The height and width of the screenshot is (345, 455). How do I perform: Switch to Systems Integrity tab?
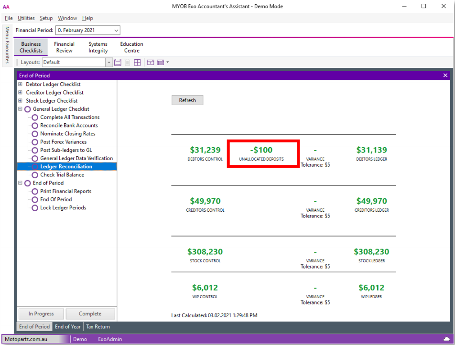(x=98, y=47)
